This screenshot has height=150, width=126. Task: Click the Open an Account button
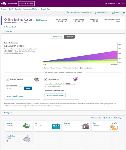coord(26,4)
